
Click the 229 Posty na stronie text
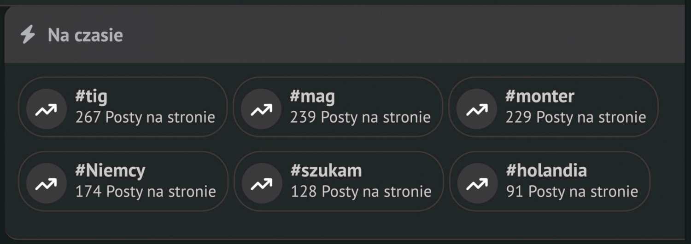575,117
